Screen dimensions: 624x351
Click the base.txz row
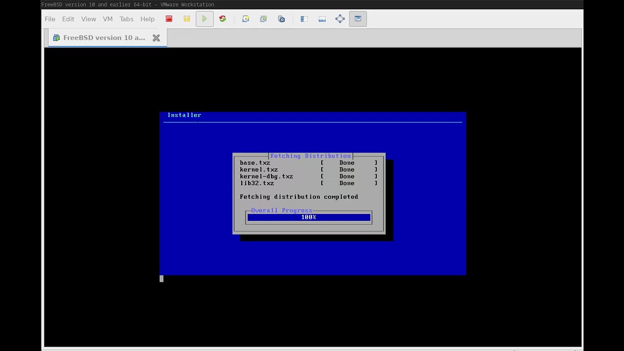point(309,163)
